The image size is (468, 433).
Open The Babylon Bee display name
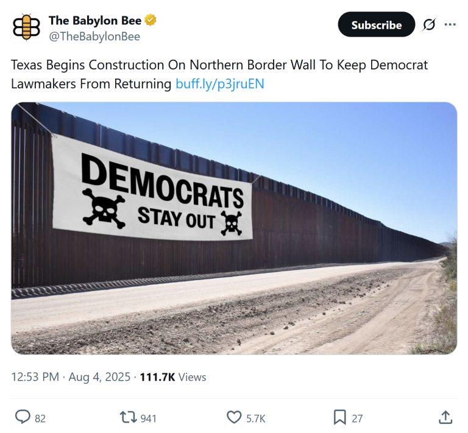coord(95,21)
